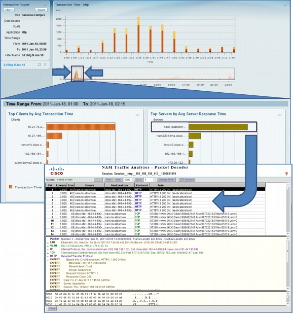Click the TCP Stream button
293x314 pixels.
click(x=187, y=180)
